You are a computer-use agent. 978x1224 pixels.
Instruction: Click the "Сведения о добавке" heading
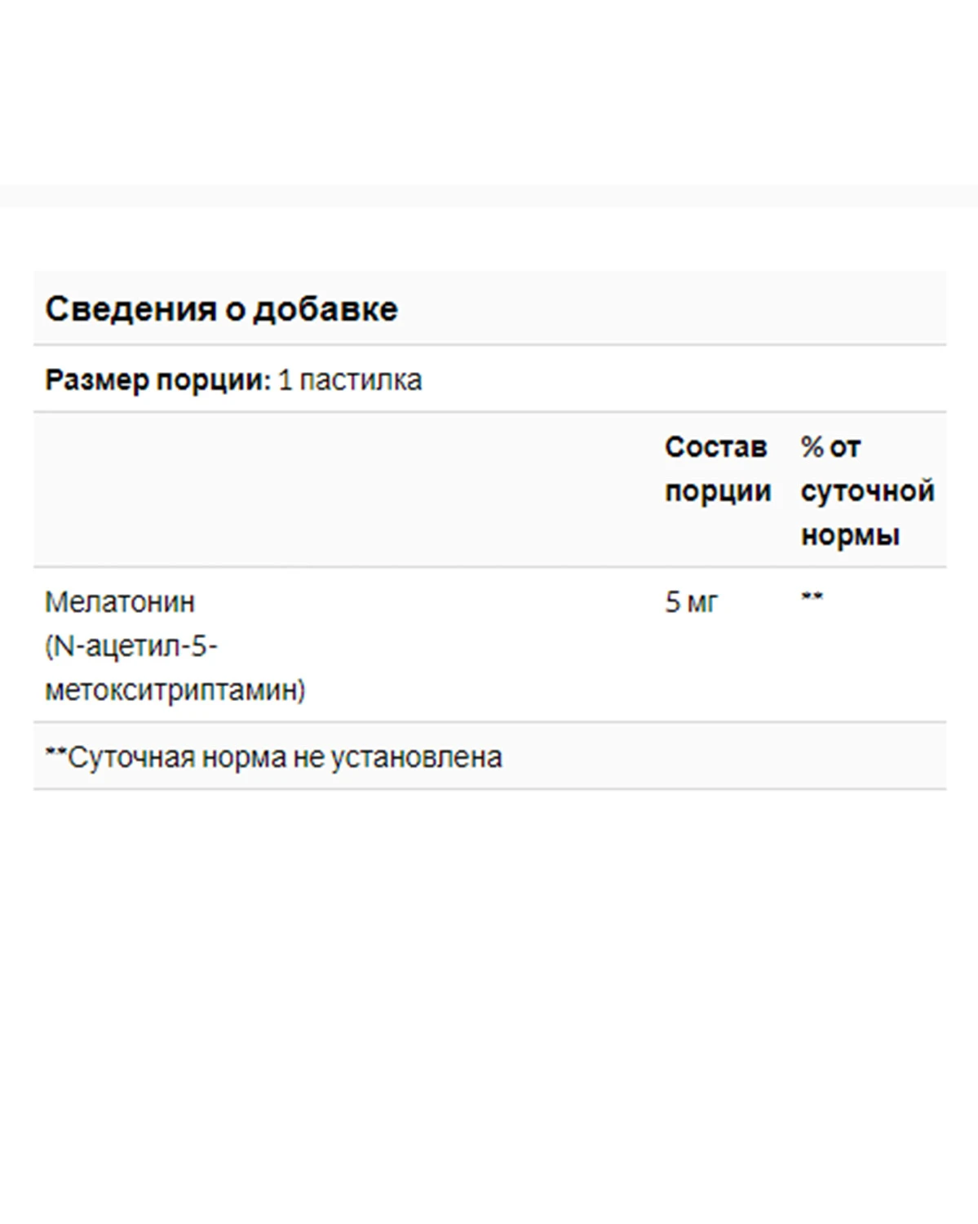(221, 309)
